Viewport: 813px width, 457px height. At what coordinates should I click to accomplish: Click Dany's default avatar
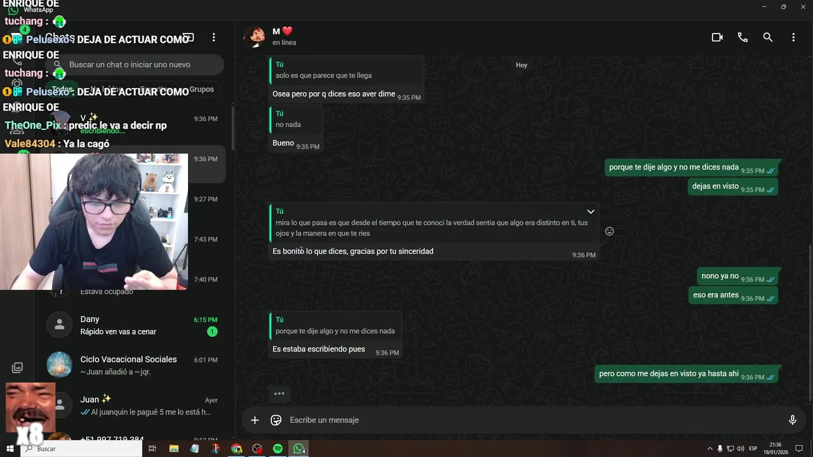59,325
